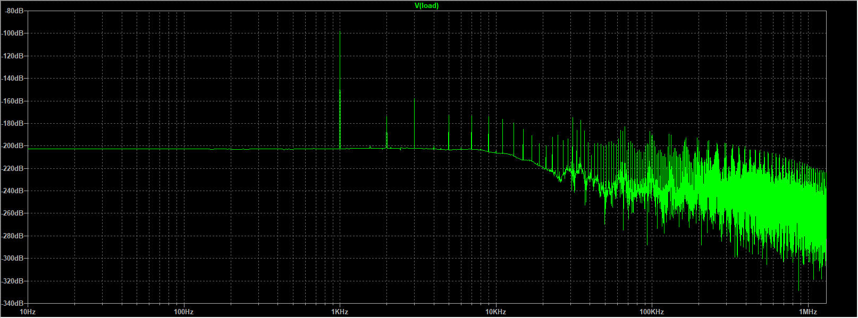This screenshot has width=858, height=318.
Task: Click the 1MHz frequency label
Action: pyautogui.click(x=807, y=312)
